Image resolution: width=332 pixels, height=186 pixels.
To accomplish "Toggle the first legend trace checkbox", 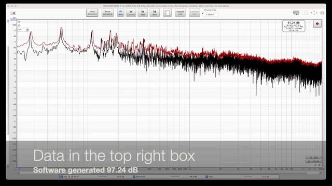I will click(62, 177).
